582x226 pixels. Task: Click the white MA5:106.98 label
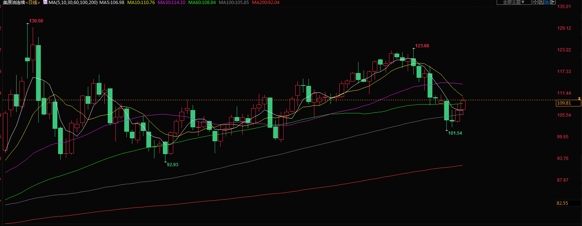coord(112,3)
